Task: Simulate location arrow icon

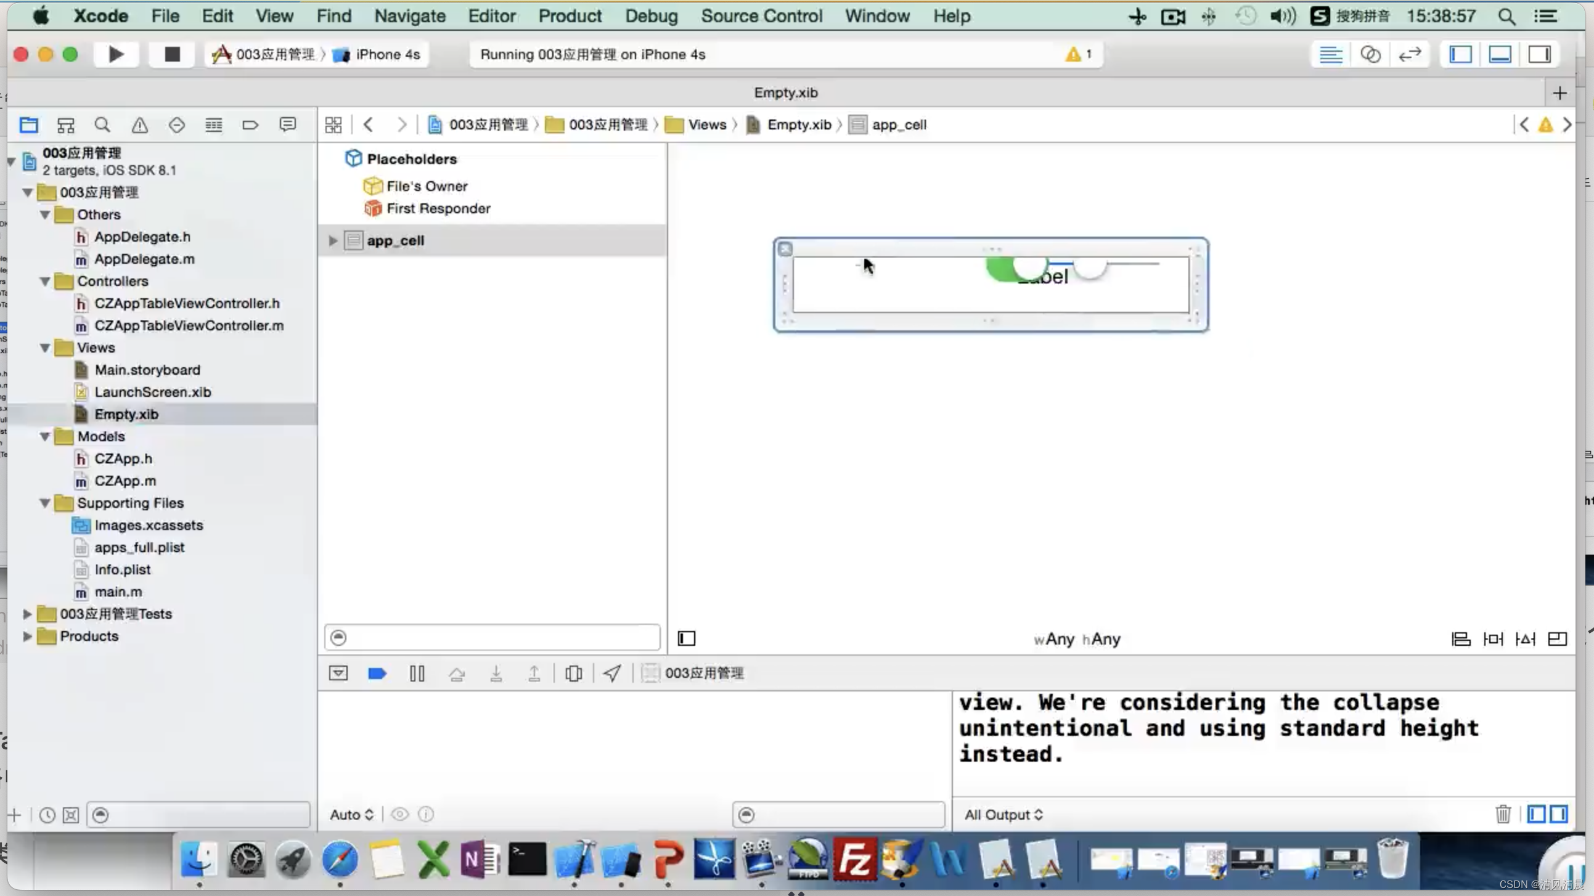Action: [612, 674]
